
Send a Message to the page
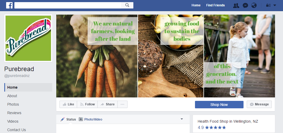point(259,104)
